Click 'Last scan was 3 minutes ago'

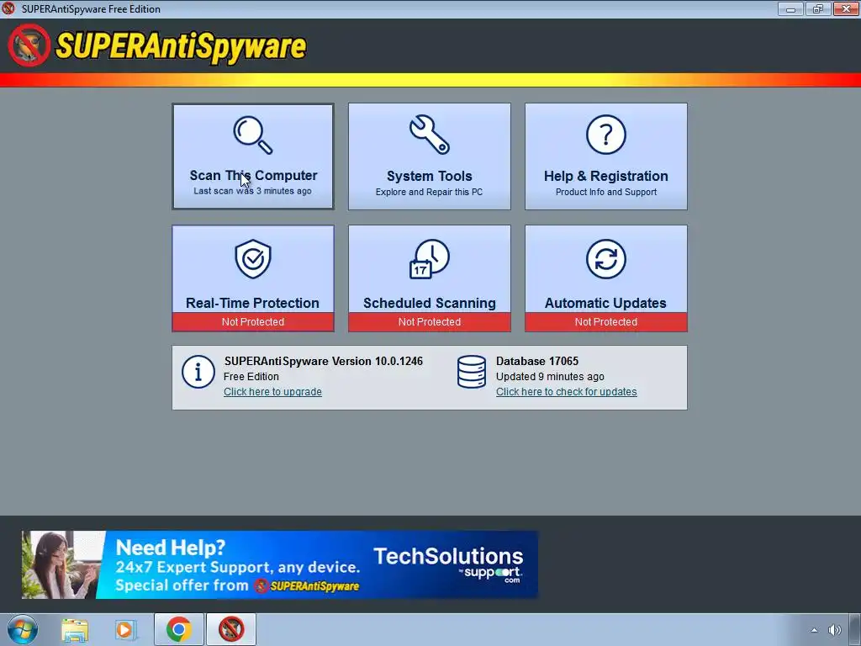tap(252, 191)
